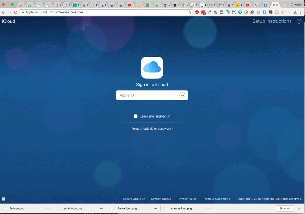Click the blue N bracket extension icon
Screen dimensions: 305x214
click(x=227, y=12)
